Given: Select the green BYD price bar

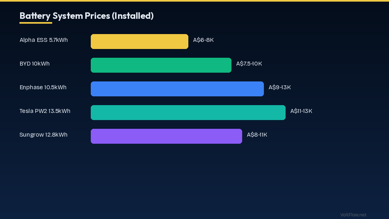Looking at the screenshot, I should (x=161, y=65).
